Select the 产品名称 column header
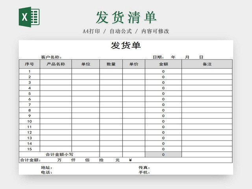The height and width of the screenshot is (189, 252). click(56, 64)
